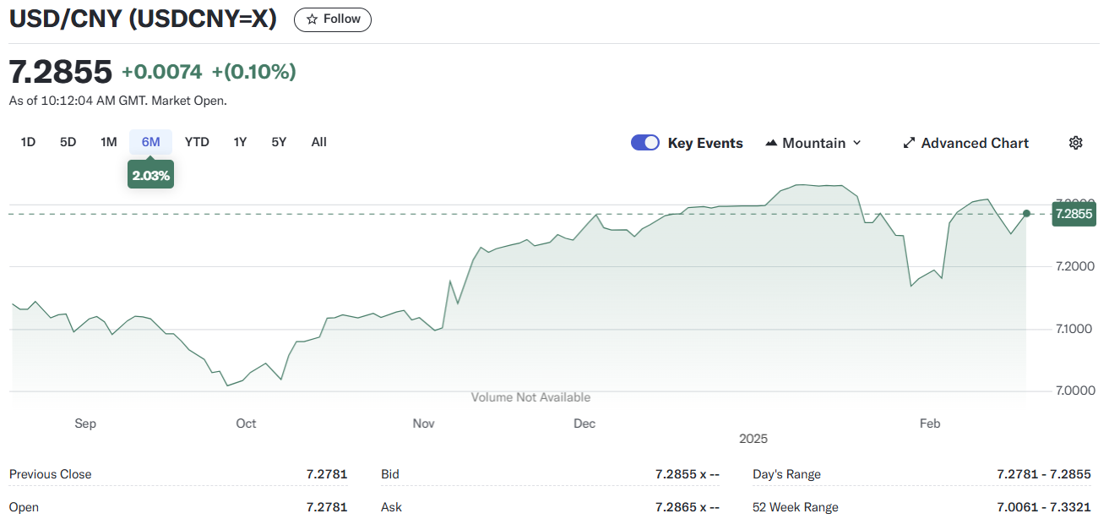Select the 5D time range
1109x519 pixels.
68,142
